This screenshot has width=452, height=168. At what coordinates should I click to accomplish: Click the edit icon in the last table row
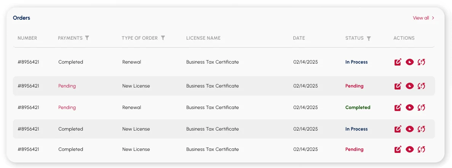(398, 149)
